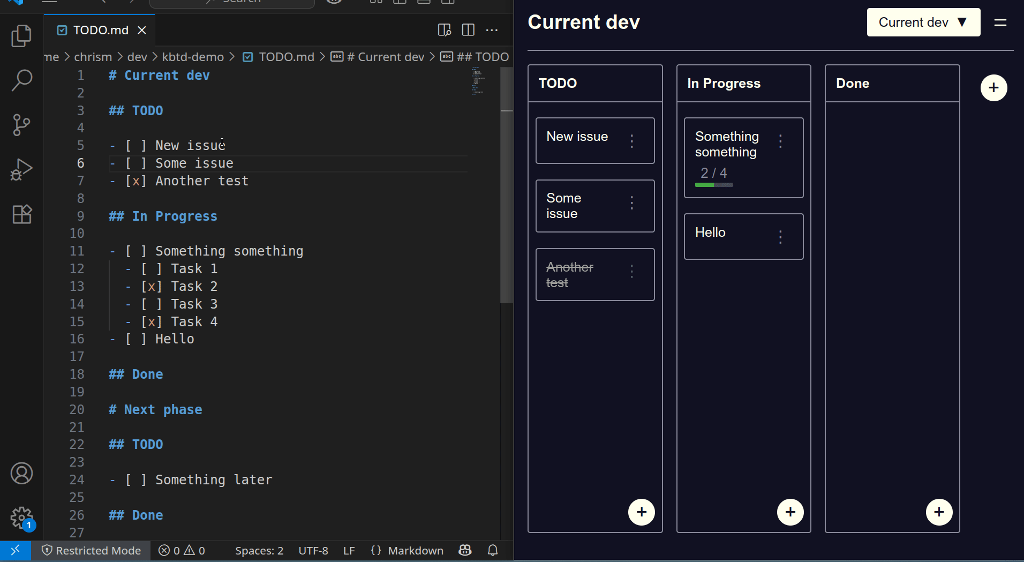Open the options menu for Another test card
Screen dimensions: 1024x562
click(x=632, y=271)
